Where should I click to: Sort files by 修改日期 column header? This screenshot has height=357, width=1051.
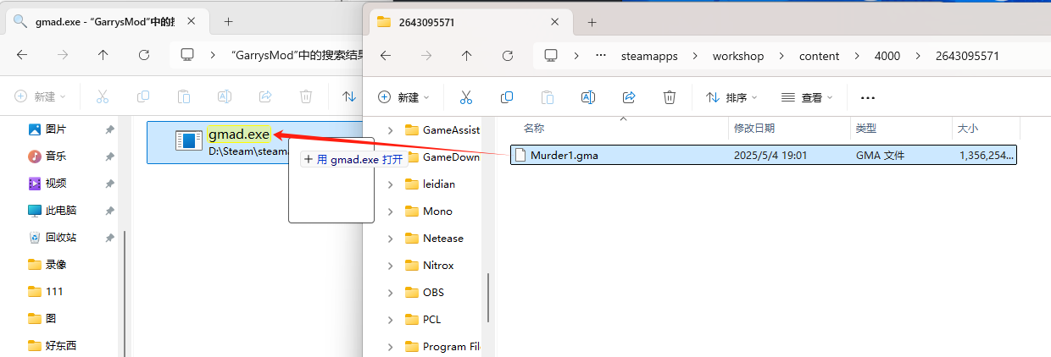pos(754,129)
